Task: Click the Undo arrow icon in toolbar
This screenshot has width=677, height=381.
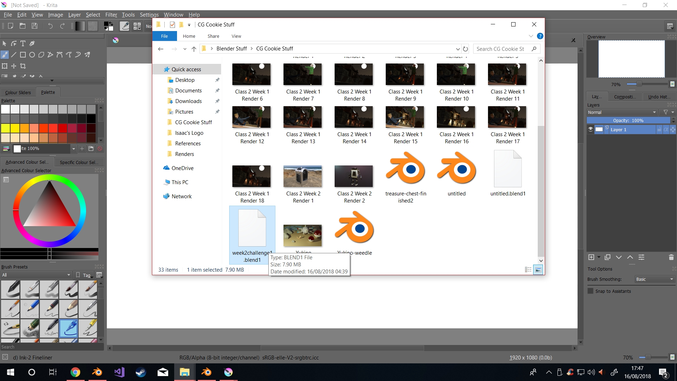Action: pyautogui.click(x=50, y=26)
